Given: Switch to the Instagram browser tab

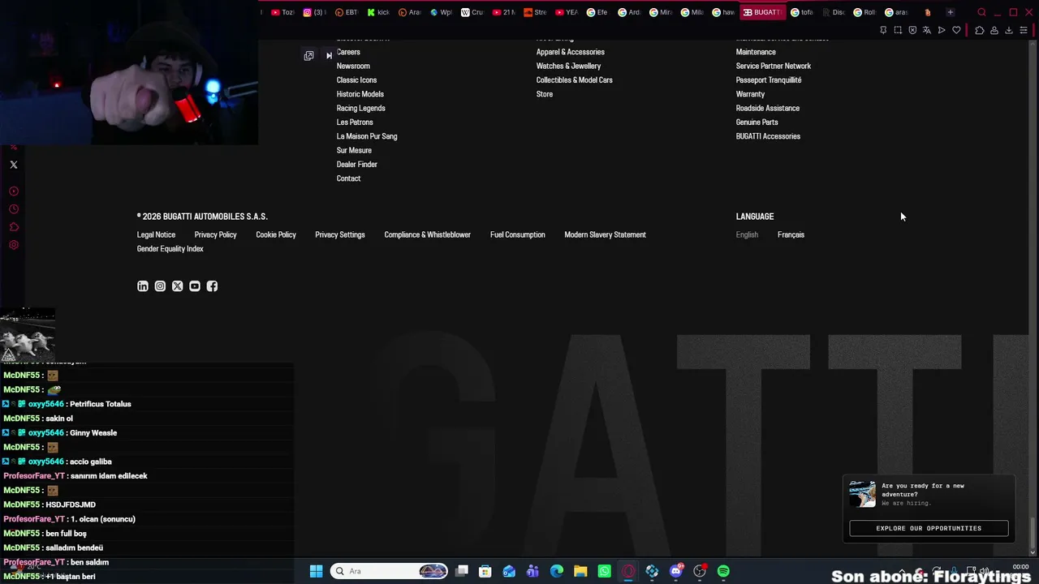Looking at the screenshot, I should tap(314, 12).
